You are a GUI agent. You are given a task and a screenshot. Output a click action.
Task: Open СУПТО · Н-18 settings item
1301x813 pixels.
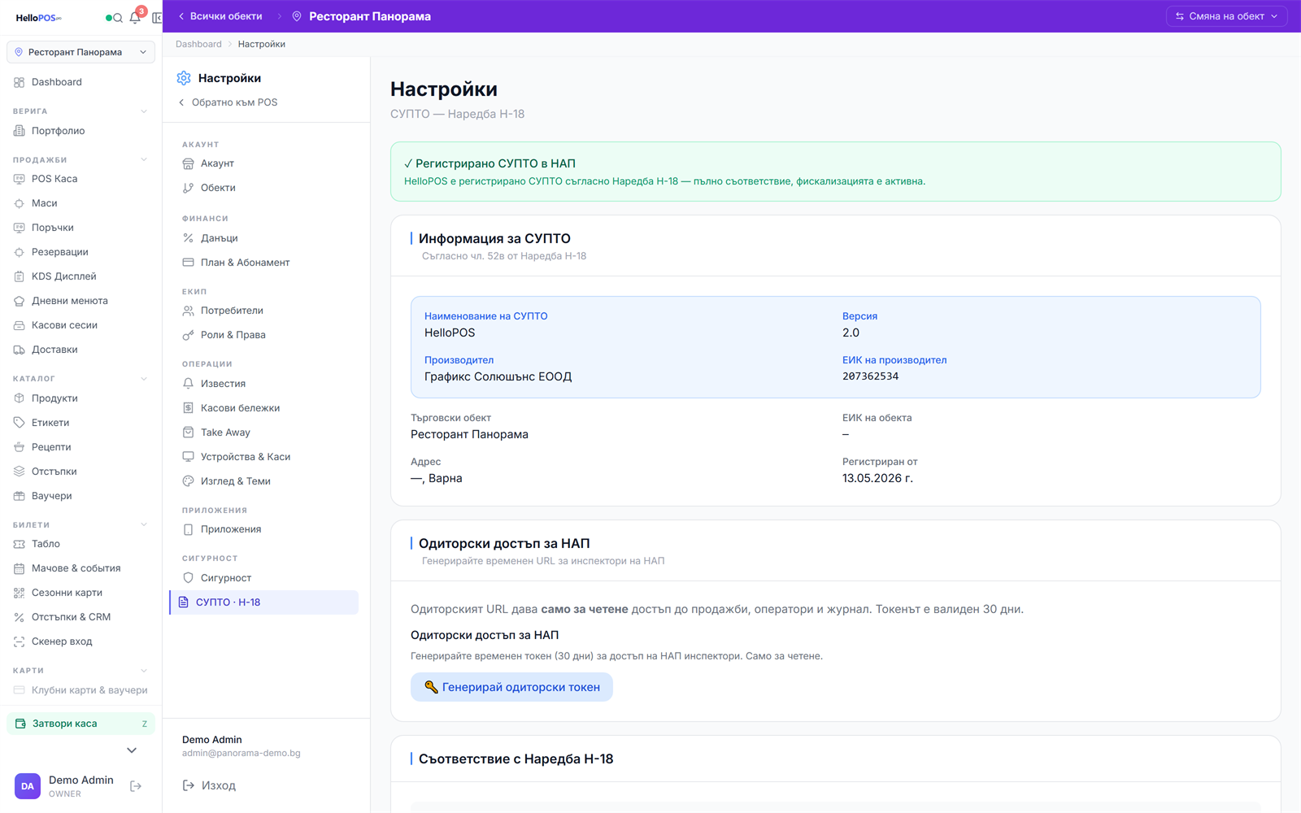click(x=263, y=602)
